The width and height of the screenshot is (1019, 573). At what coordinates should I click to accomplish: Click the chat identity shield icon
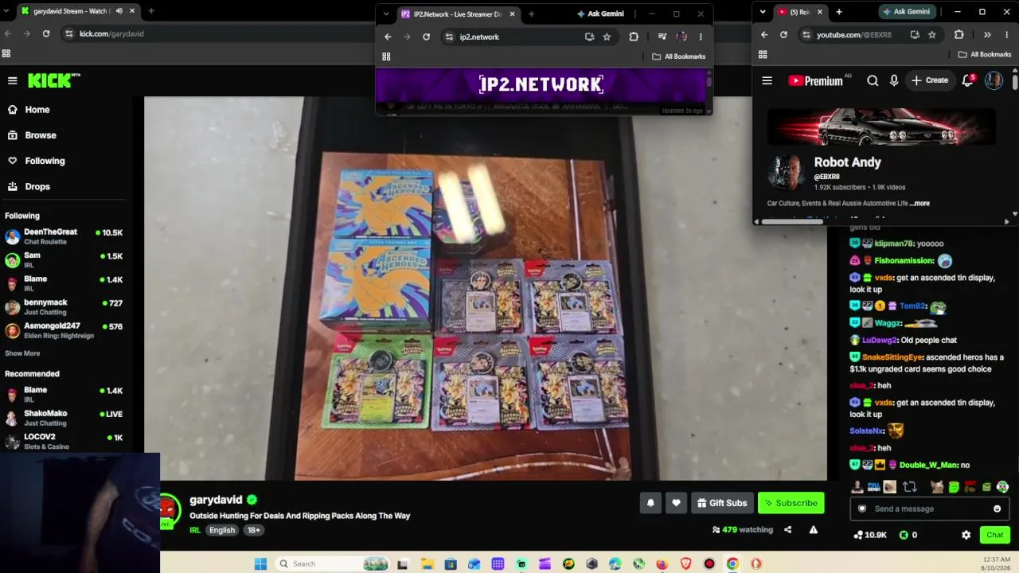point(861,509)
